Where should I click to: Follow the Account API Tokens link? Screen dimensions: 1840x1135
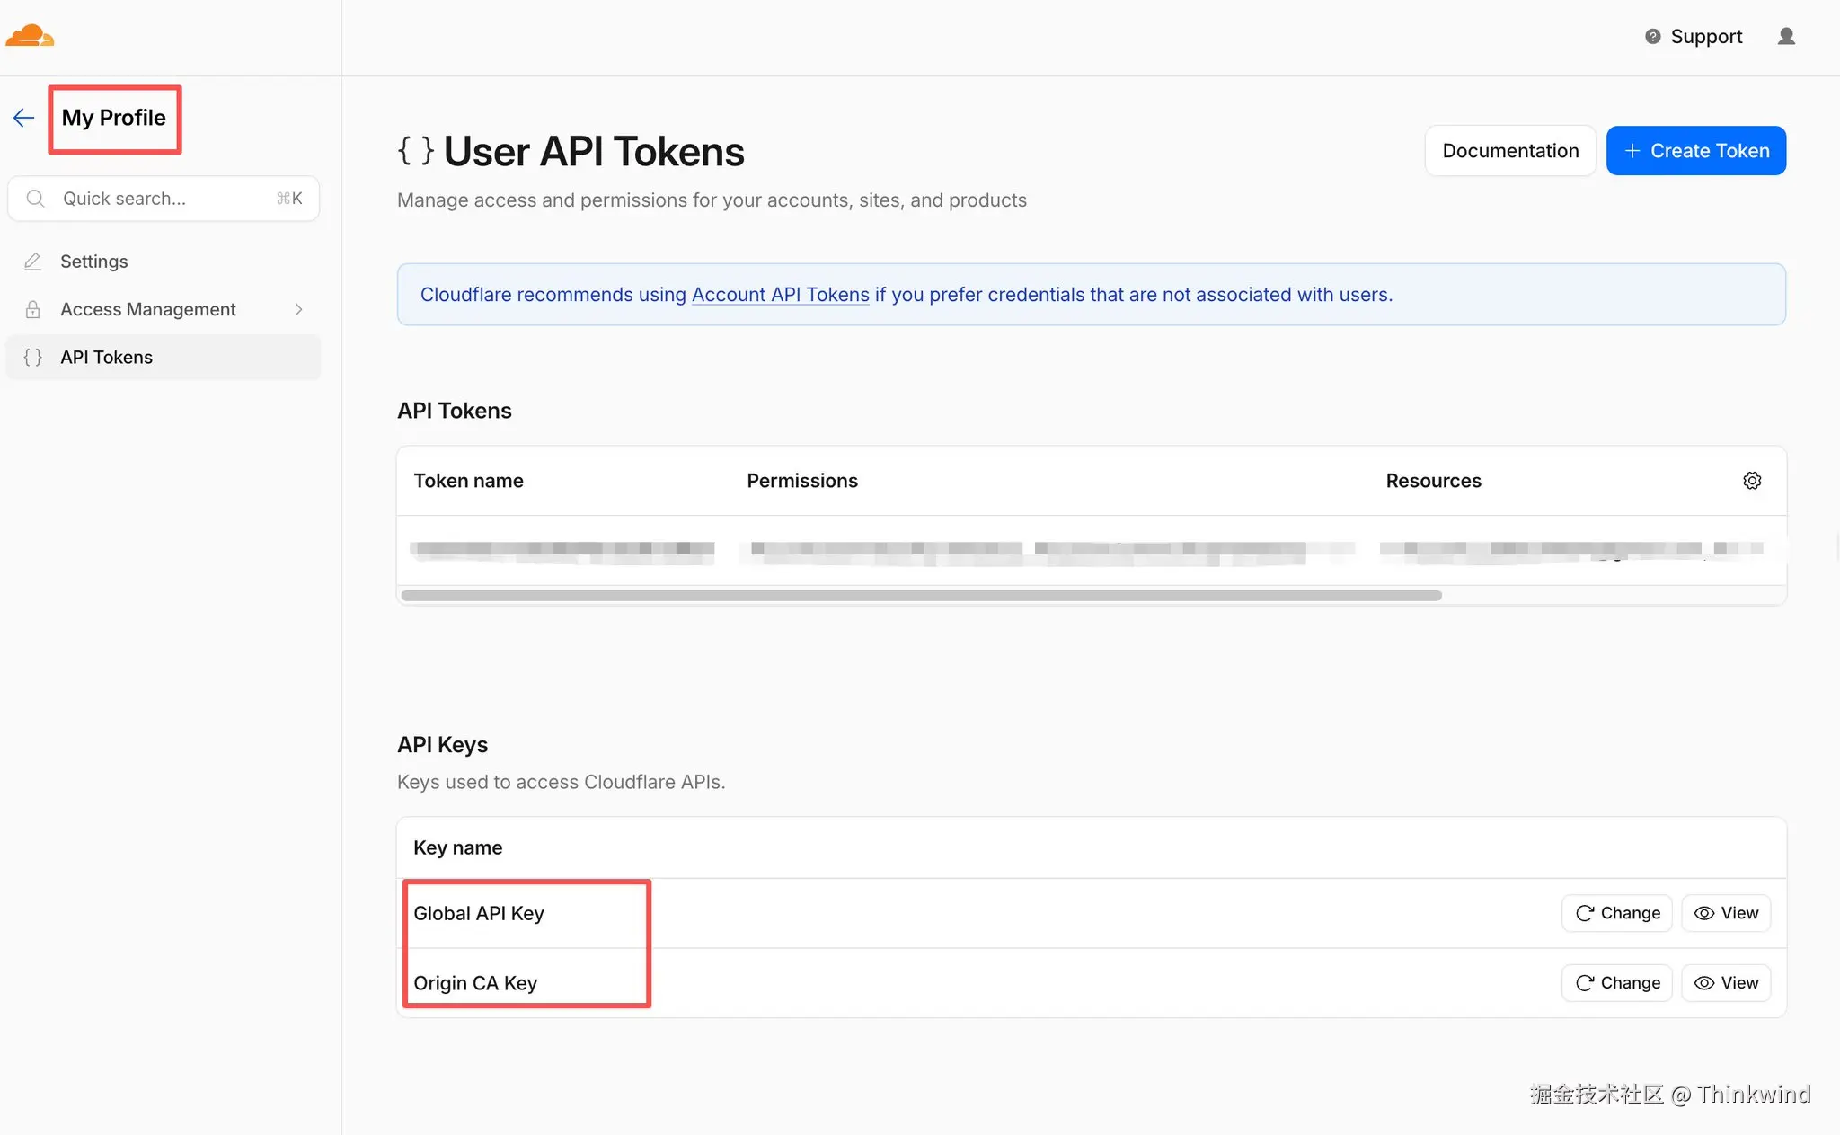click(x=781, y=295)
